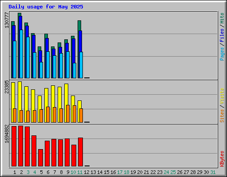Screen dimensions: 227x177
Task: Click the day 6 red KBytes bar
Action: pyautogui.click(x=47, y=154)
